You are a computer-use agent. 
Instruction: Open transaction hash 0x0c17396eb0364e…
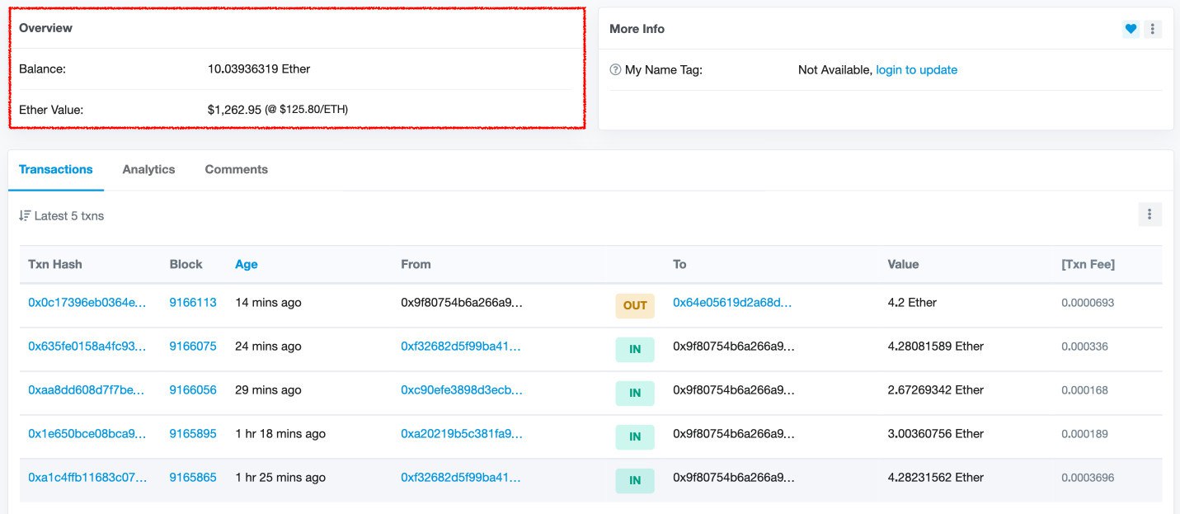87,303
